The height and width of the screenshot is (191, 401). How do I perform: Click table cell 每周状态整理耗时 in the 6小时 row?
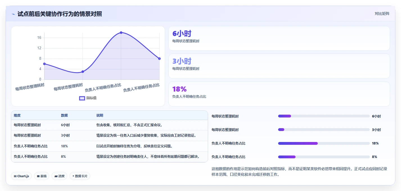[27, 125]
